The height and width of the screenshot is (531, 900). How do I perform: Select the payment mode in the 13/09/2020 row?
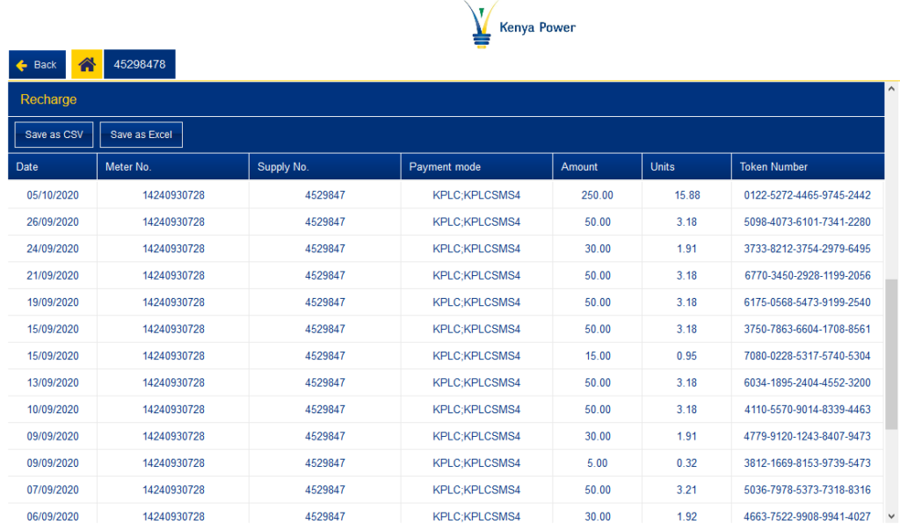click(x=476, y=383)
